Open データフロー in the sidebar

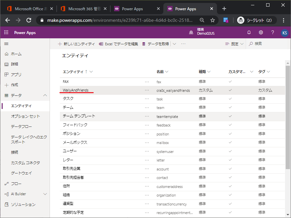pyautogui.click(x=21, y=127)
